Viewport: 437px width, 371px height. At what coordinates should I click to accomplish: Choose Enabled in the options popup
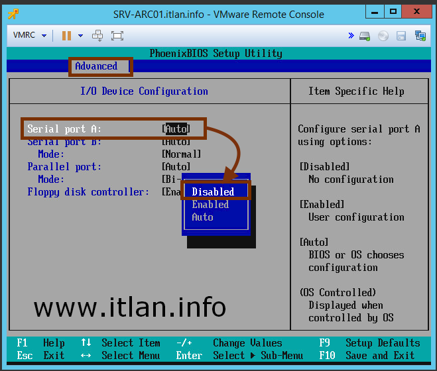point(210,205)
